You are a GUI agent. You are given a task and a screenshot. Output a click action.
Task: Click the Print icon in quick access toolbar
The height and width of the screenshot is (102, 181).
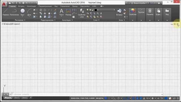pos(23,3)
